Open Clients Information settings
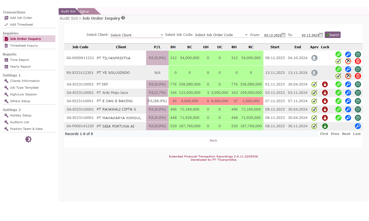This screenshot has height=221, width=369. pos(25,81)
